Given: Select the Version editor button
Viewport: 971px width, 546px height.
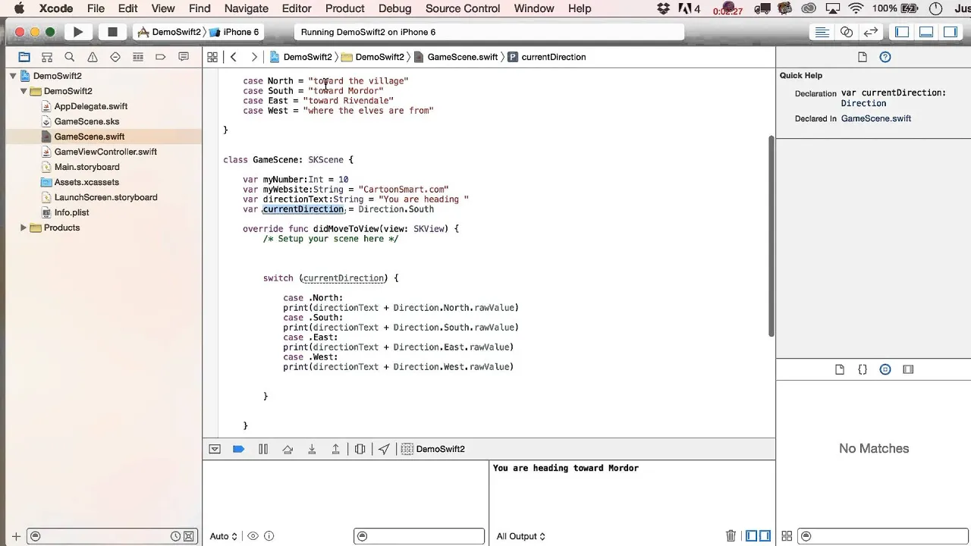Looking at the screenshot, I should coord(871,32).
